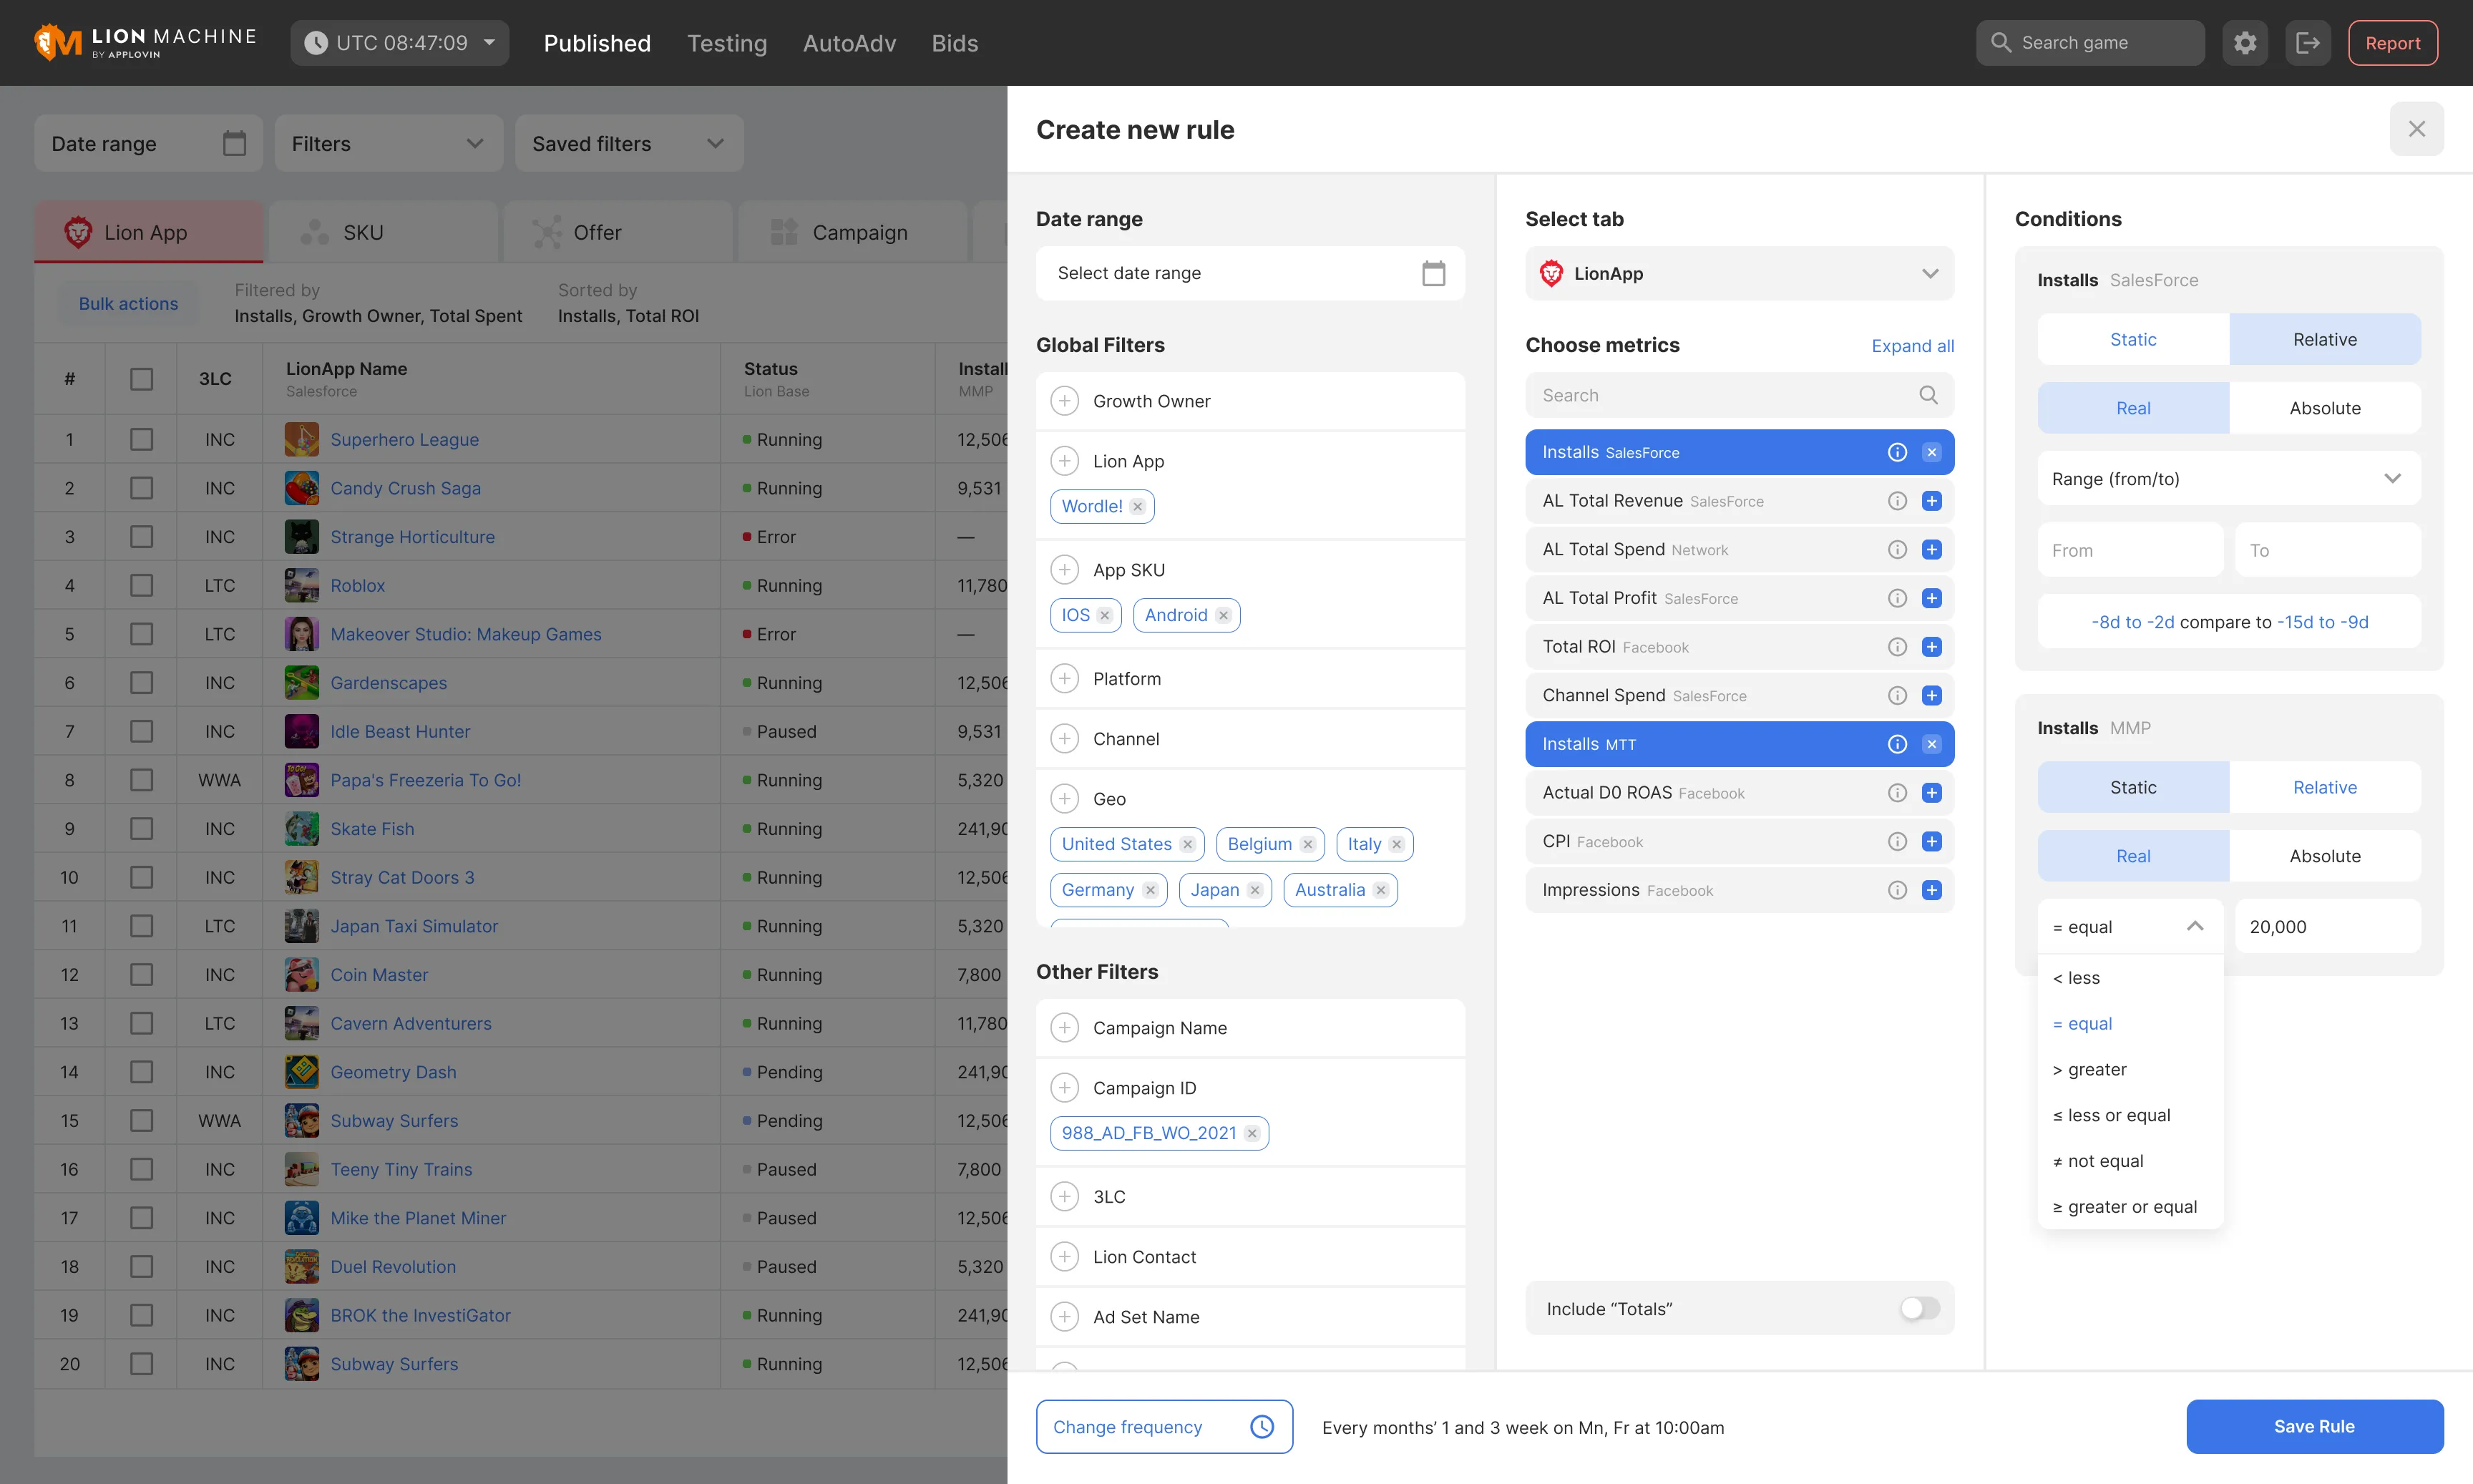
Task: Remove the Android SKU chip
Action: pyautogui.click(x=1223, y=615)
